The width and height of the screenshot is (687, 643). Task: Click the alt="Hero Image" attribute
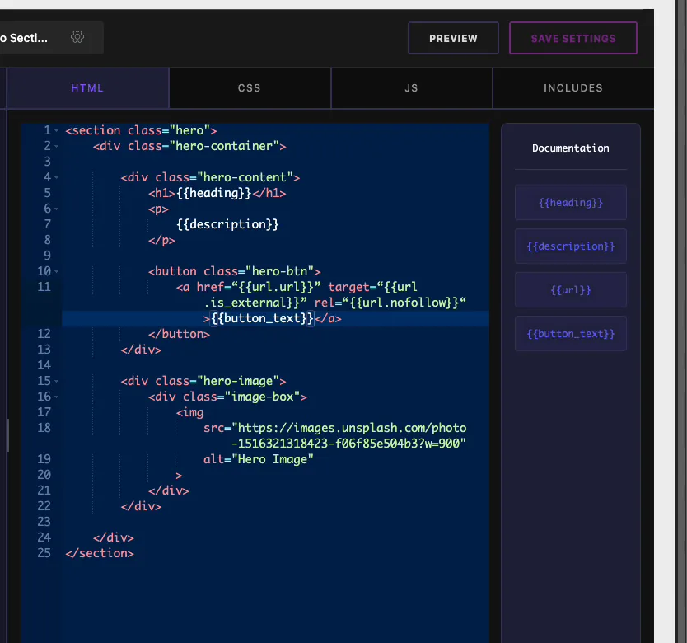coord(259,460)
